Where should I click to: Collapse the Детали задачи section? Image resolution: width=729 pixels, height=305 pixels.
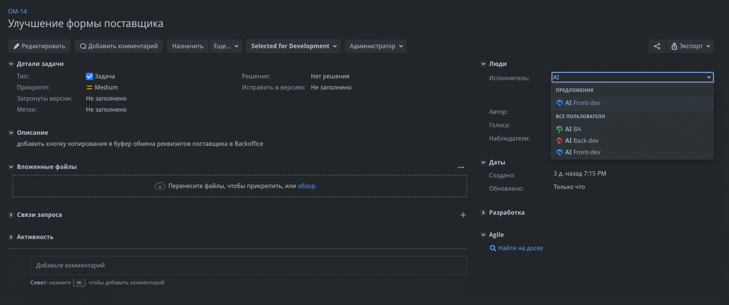pyautogui.click(x=11, y=64)
